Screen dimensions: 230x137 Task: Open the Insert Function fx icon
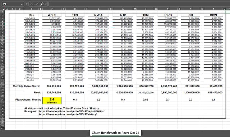42,4
